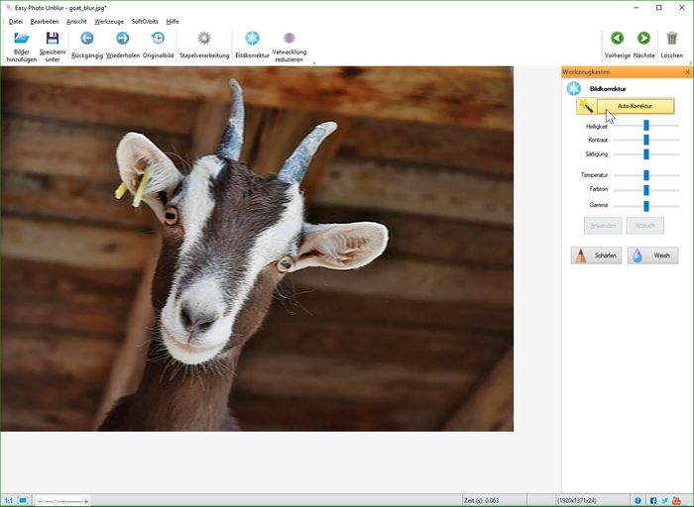Open Stapelverarbeitung batch processing
The height and width of the screenshot is (507, 694).
pyautogui.click(x=204, y=39)
